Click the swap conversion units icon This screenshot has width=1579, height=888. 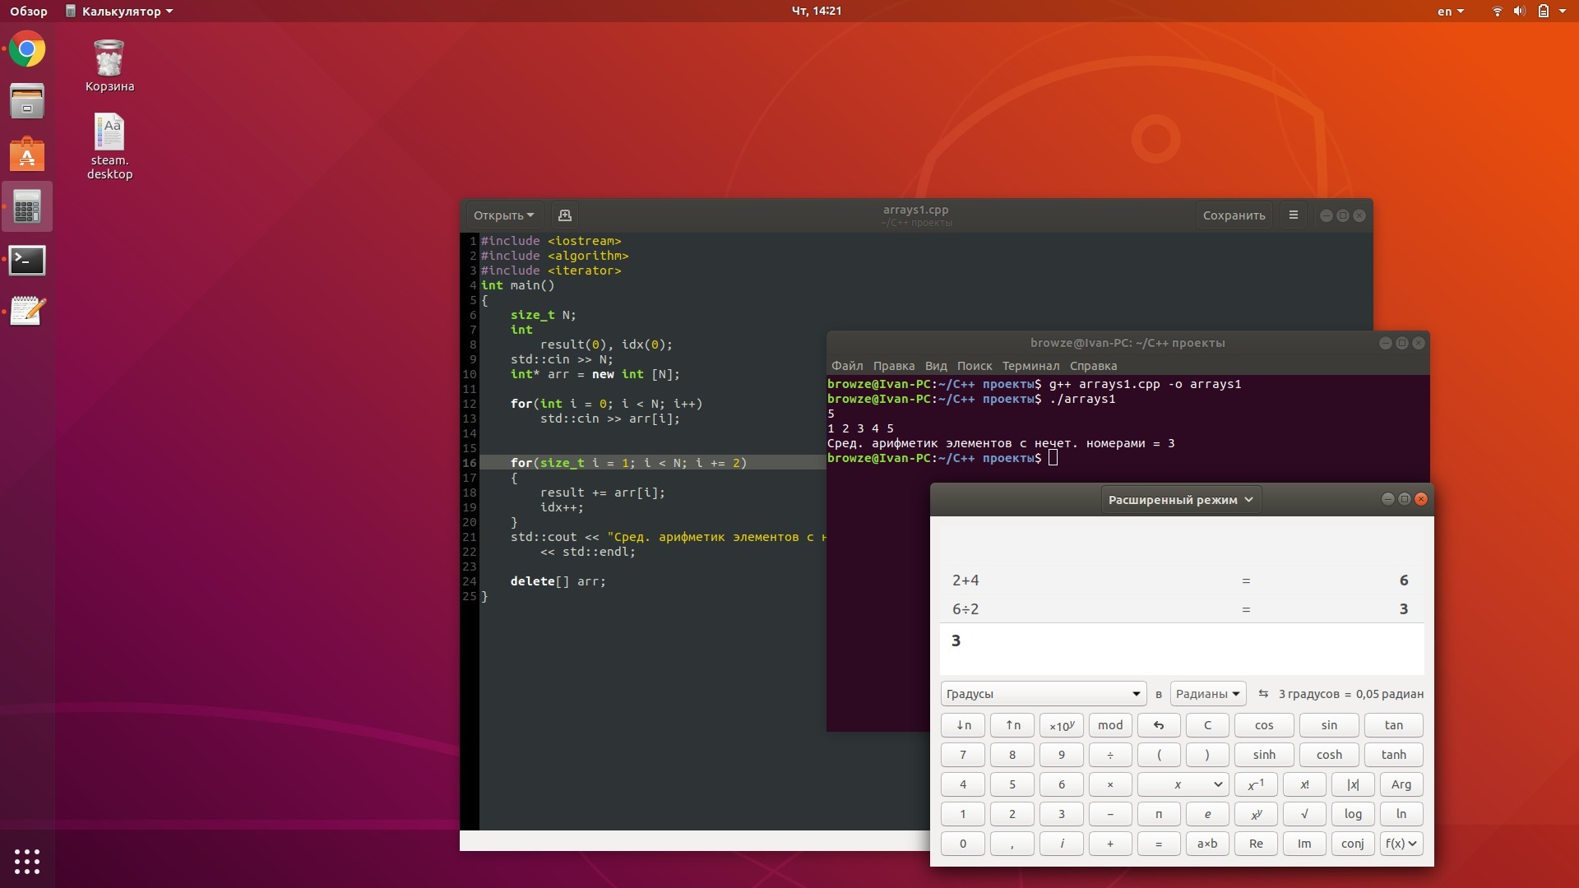[x=1263, y=694]
